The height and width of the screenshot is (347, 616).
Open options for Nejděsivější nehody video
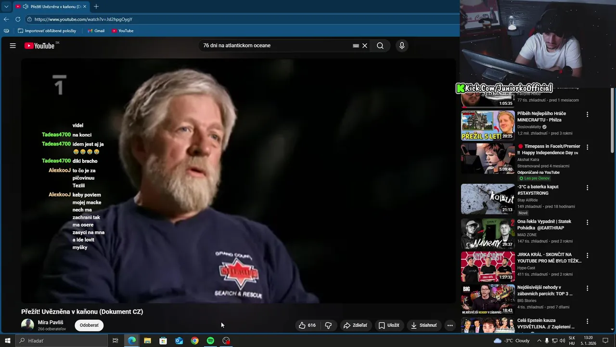point(587,288)
